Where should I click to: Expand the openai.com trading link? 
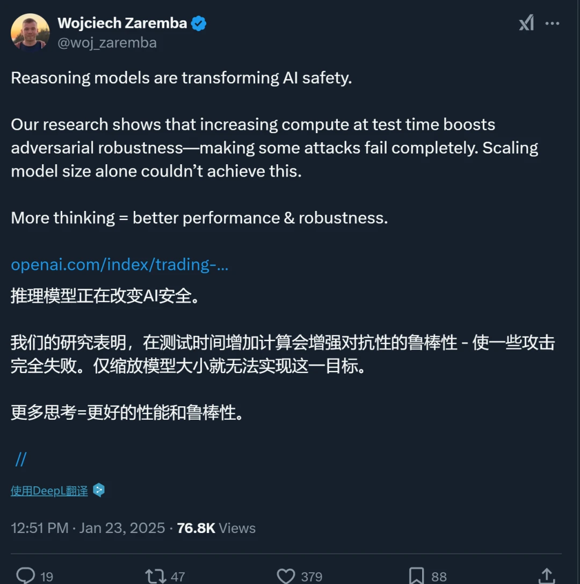[119, 264]
